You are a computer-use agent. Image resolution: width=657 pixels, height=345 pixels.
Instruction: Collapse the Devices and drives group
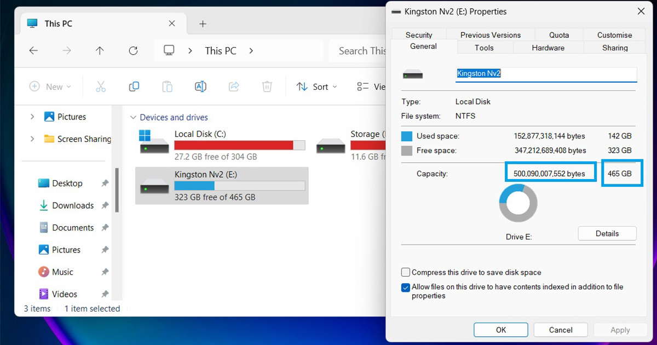133,117
